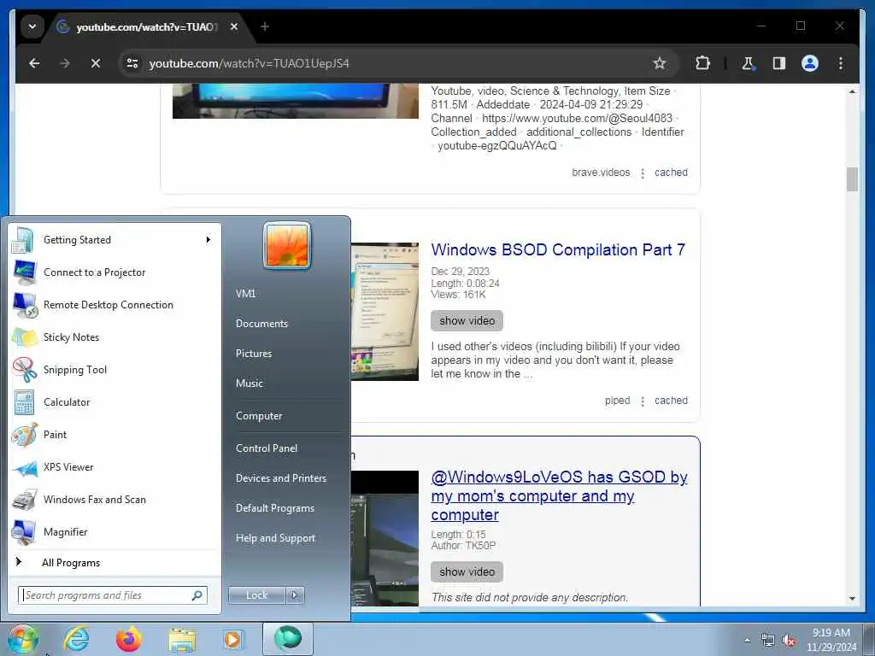Open Windows Media Player on taskbar
Screen dimensions: 875x656
[232, 639]
